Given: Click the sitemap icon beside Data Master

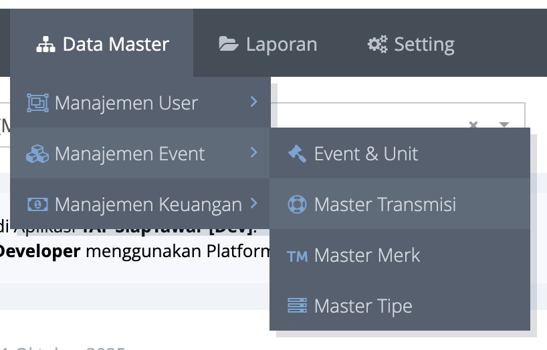Looking at the screenshot, I should 45,45.
